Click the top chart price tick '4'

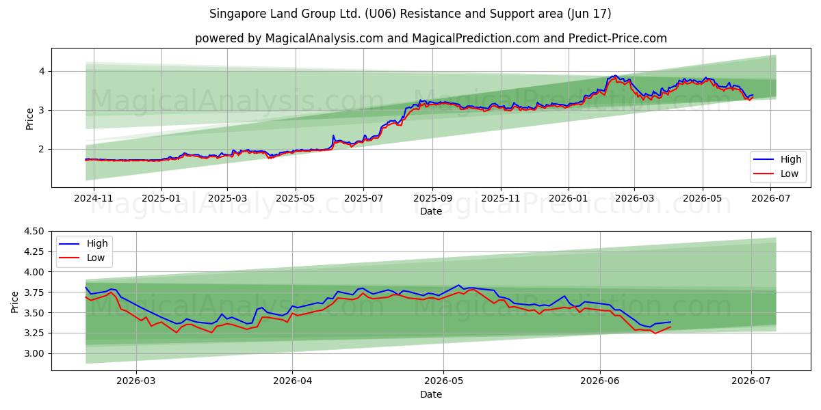coord(42,71)
